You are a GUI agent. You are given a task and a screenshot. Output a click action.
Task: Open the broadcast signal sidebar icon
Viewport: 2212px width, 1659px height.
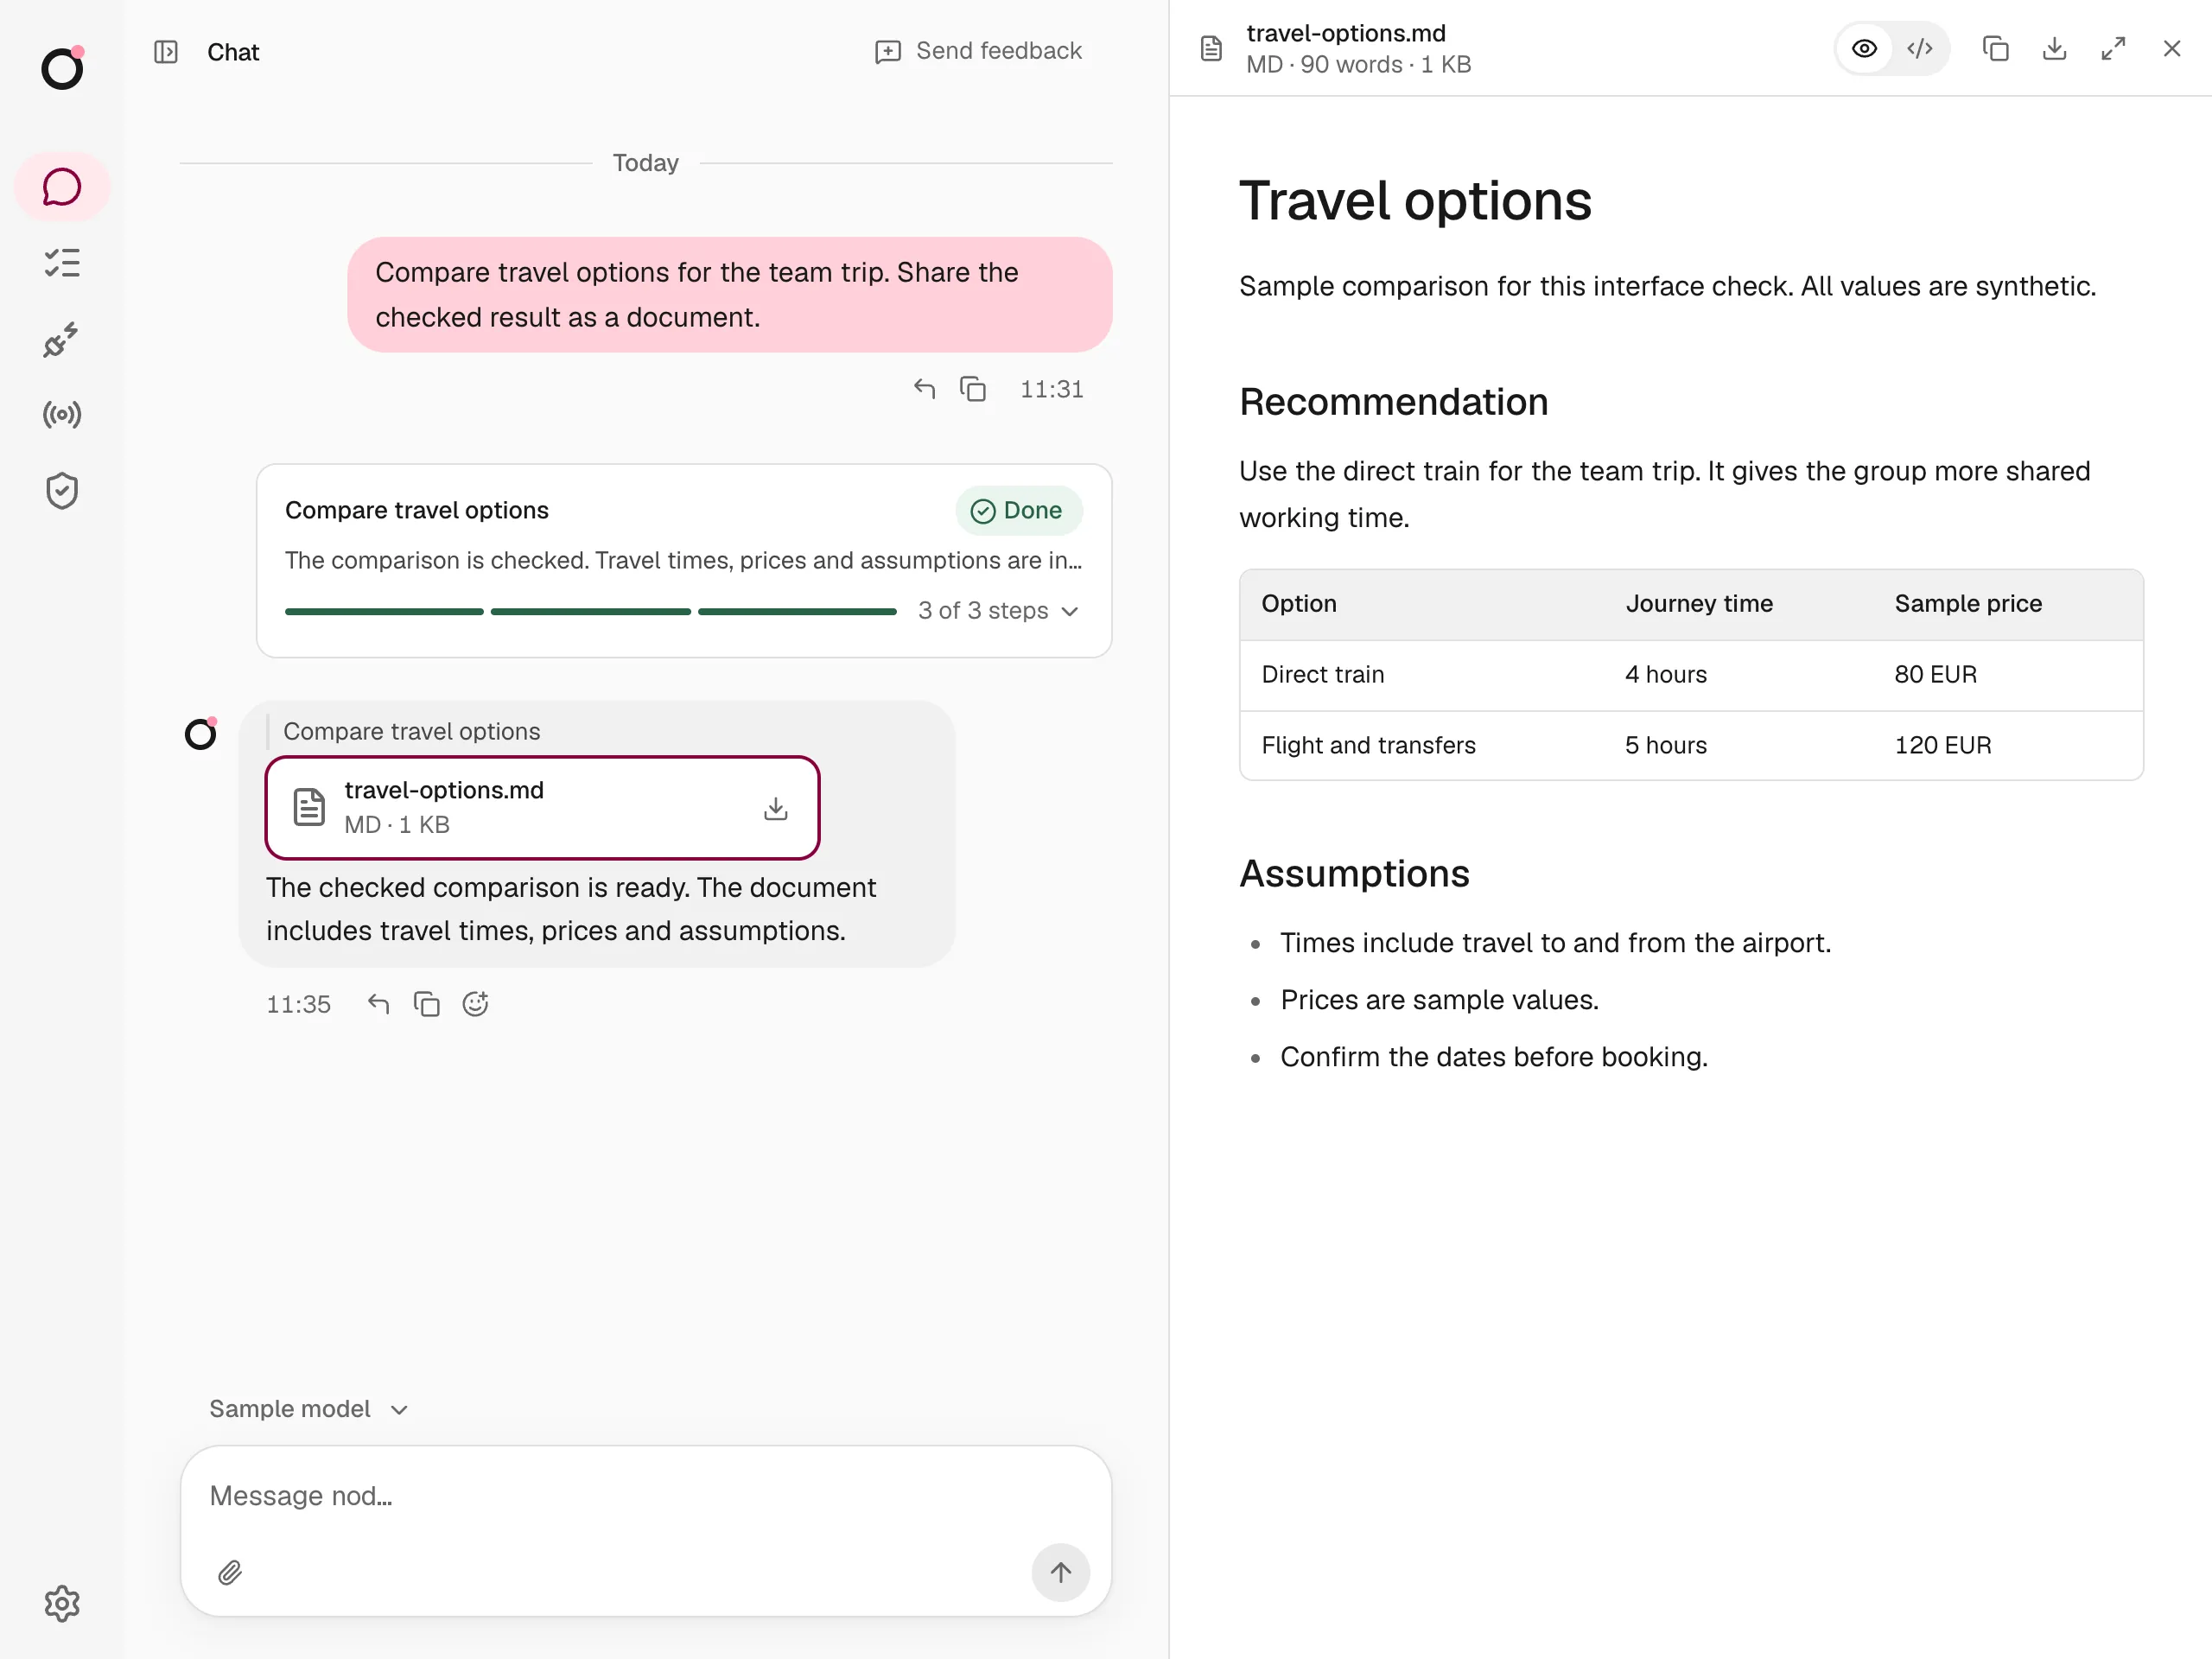(62, 414)
